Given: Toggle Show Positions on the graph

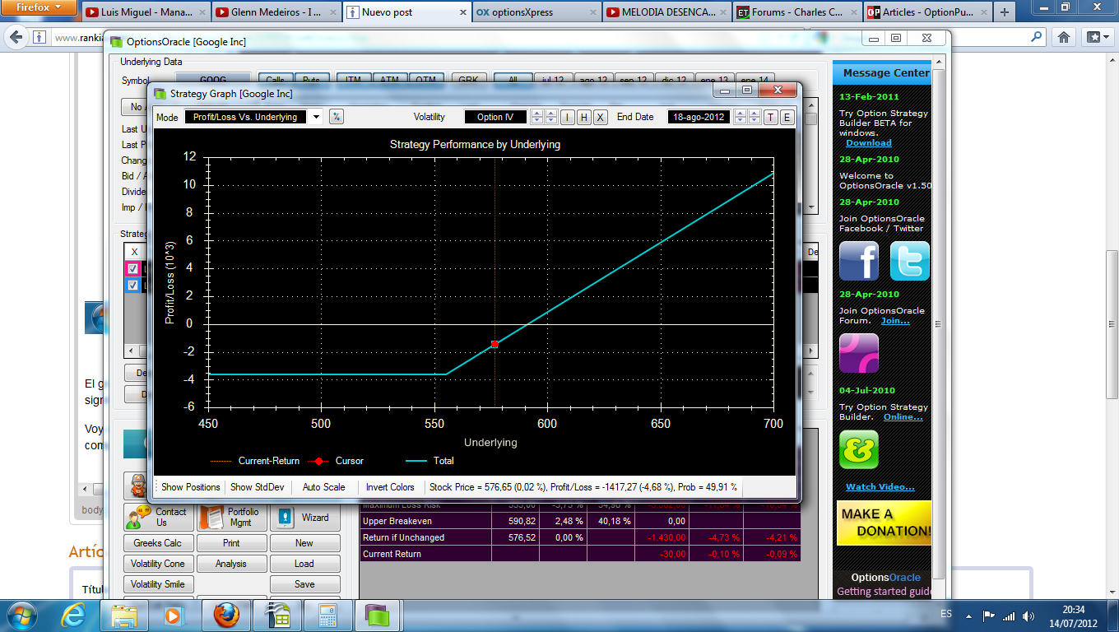Looking at the screenshot, I should pos(191,487).
